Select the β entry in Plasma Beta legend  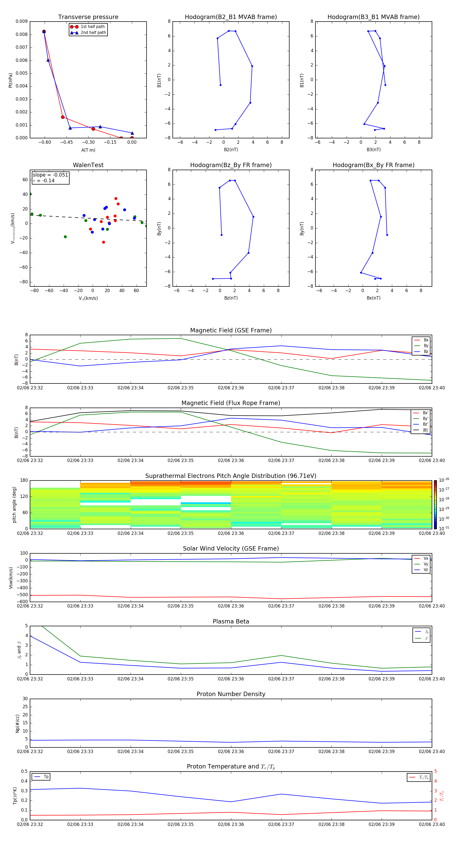(421, 638)
